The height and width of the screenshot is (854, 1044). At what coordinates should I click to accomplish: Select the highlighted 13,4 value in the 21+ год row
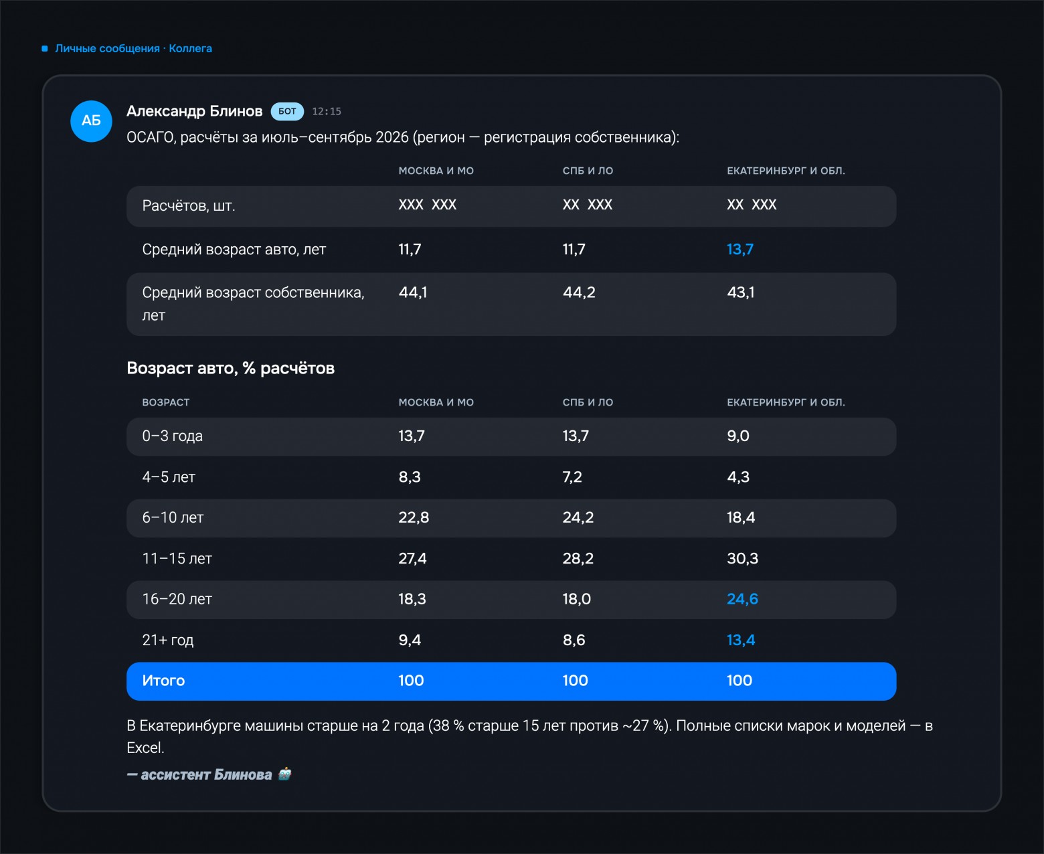(741, 640)
